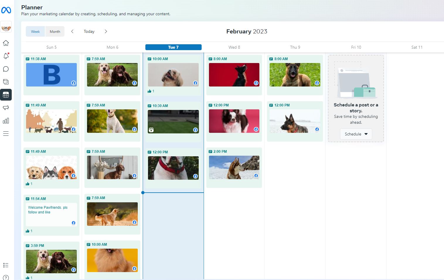Viewport: 444px width, 280px height.
Task: Click the current time marker on Tuesday
Action: (x=143, y=193)
